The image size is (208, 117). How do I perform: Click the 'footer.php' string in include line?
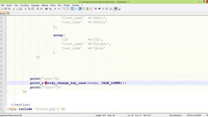click(45, 109)
